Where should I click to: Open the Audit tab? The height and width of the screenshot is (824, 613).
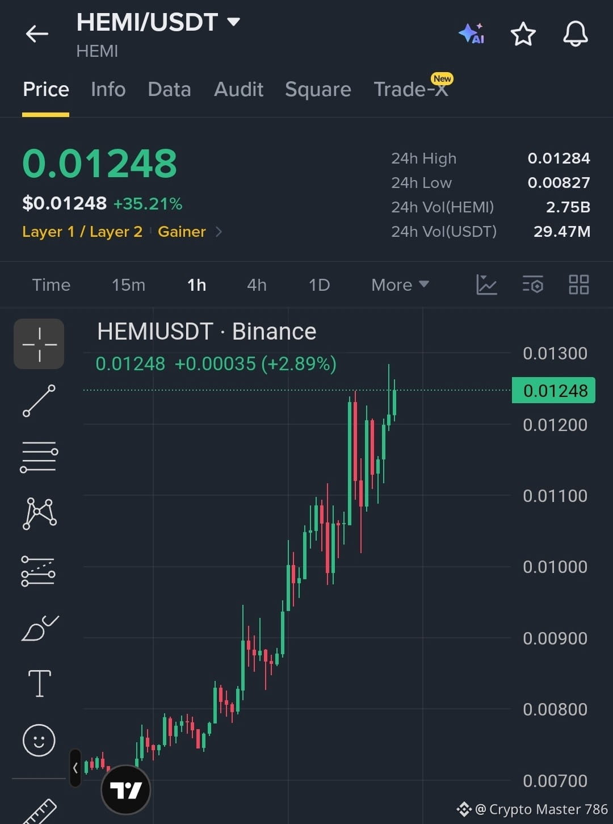coord(238,89)
